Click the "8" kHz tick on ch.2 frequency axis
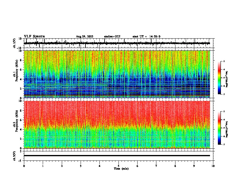Screen dimensions: 240x186 pyautogui.click(x=21, y=111)
